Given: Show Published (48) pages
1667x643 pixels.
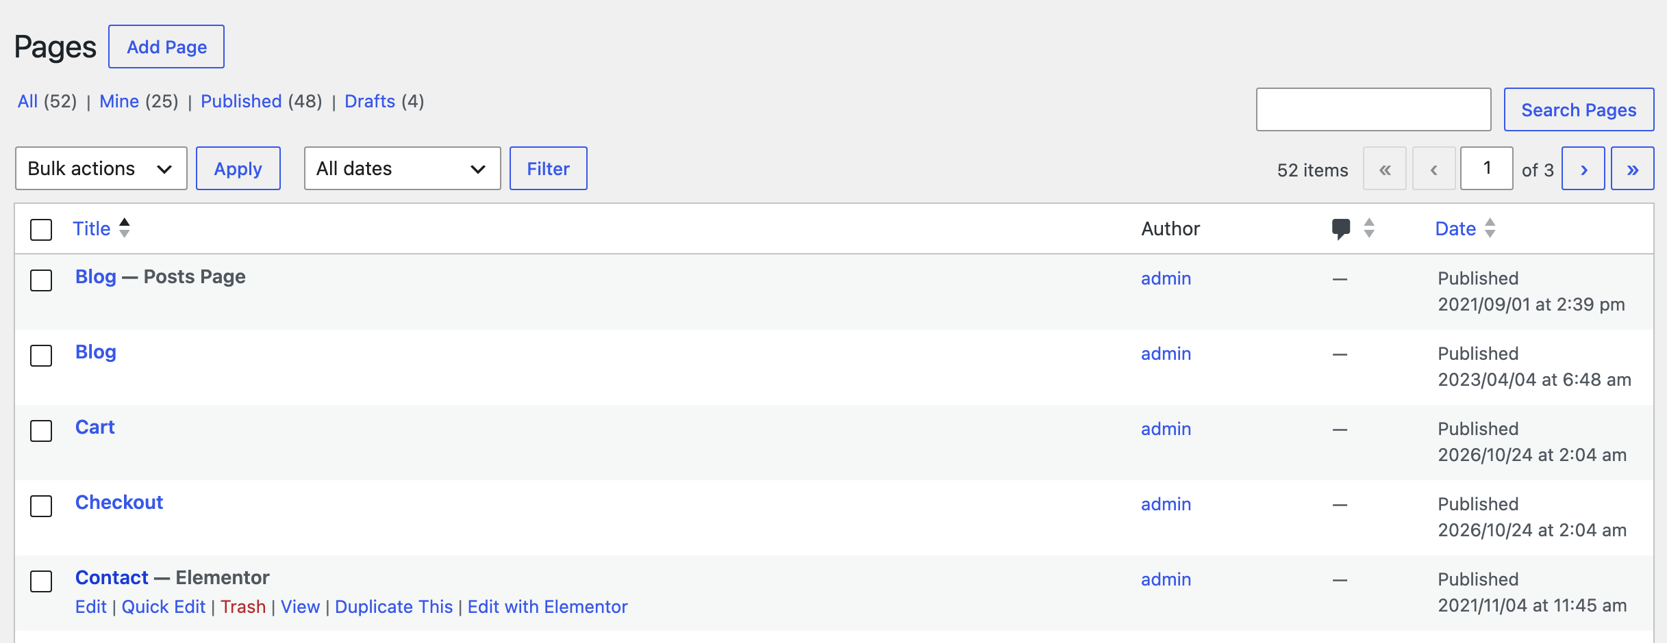Looking at the screenshot, I should point(262,101).
